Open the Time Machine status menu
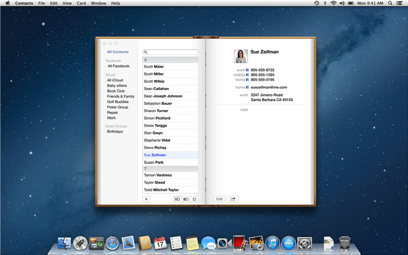 pyautogui.click(x=317, y=3)
